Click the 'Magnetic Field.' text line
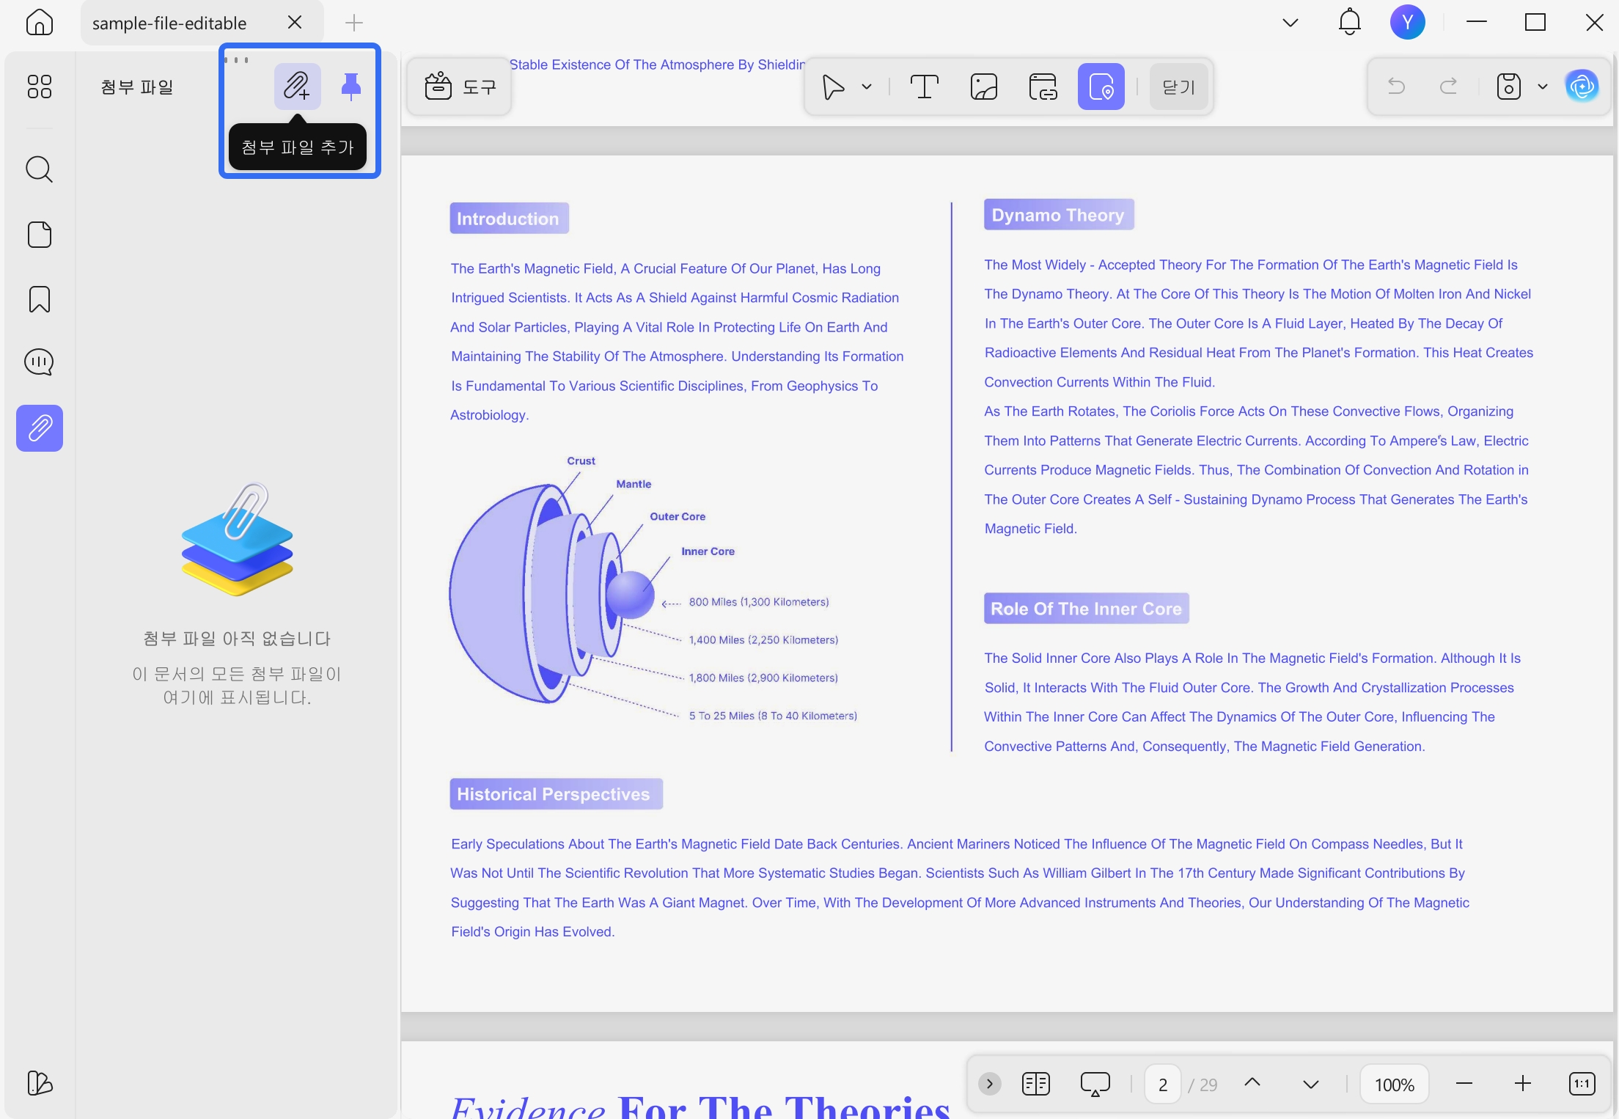 pos(1031,529)
